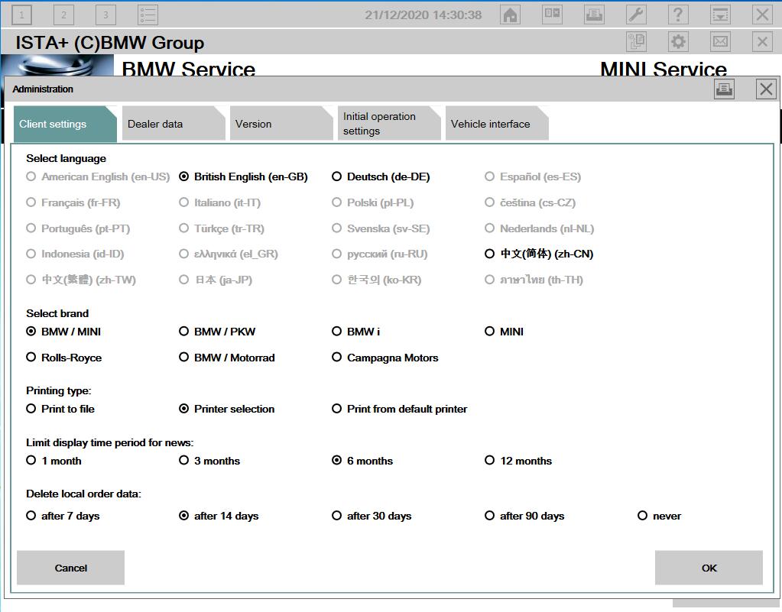Print the Administration dialog via printer icon

point(724,89)
